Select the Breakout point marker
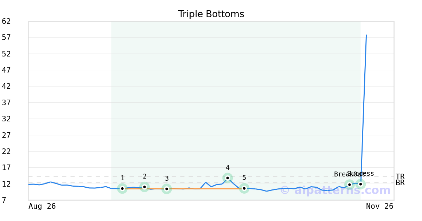The height and width of the screenshot is (221, 422). pos(349,185)
